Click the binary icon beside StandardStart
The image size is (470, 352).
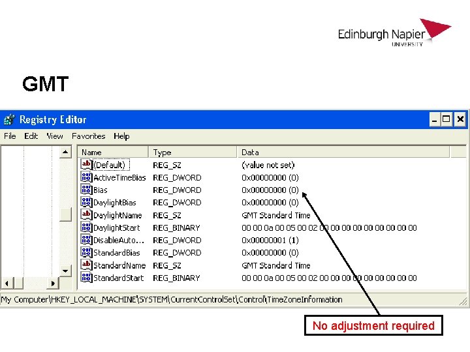pyautogui.click(x=86, y=278)
